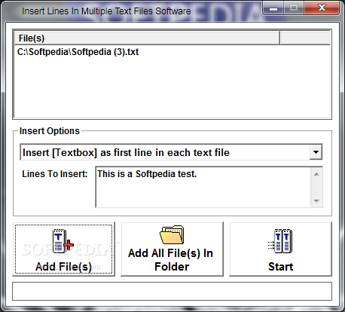This screenshot has width=345, height=312.
Task: Close the Insert Lines software window
Action: (x=322, y=8)
